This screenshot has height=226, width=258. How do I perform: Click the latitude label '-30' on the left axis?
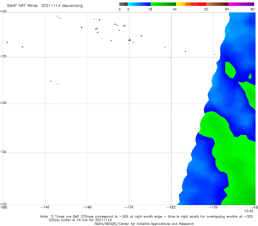coord(3,103)
